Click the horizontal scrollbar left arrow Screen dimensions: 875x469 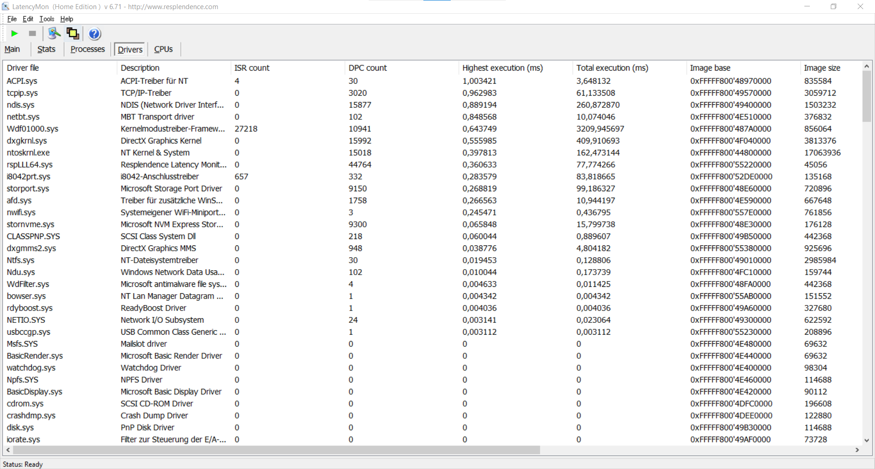8,450
